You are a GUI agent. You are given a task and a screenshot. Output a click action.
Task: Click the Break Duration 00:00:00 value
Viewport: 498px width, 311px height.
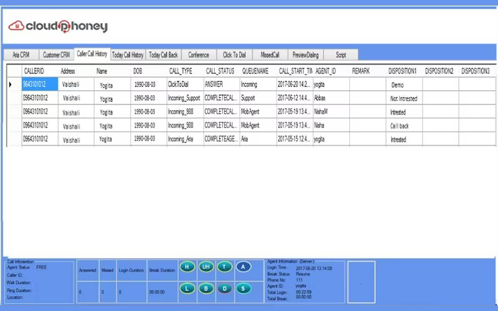click(x=157, y=292)
